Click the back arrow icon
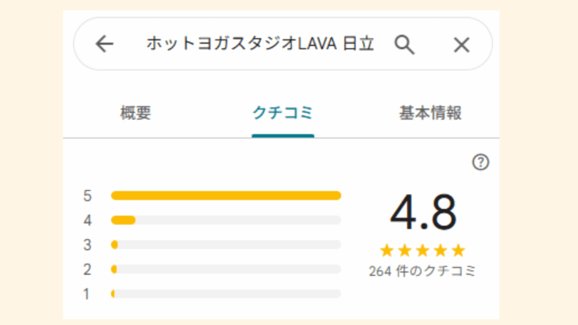 (105, 44)
